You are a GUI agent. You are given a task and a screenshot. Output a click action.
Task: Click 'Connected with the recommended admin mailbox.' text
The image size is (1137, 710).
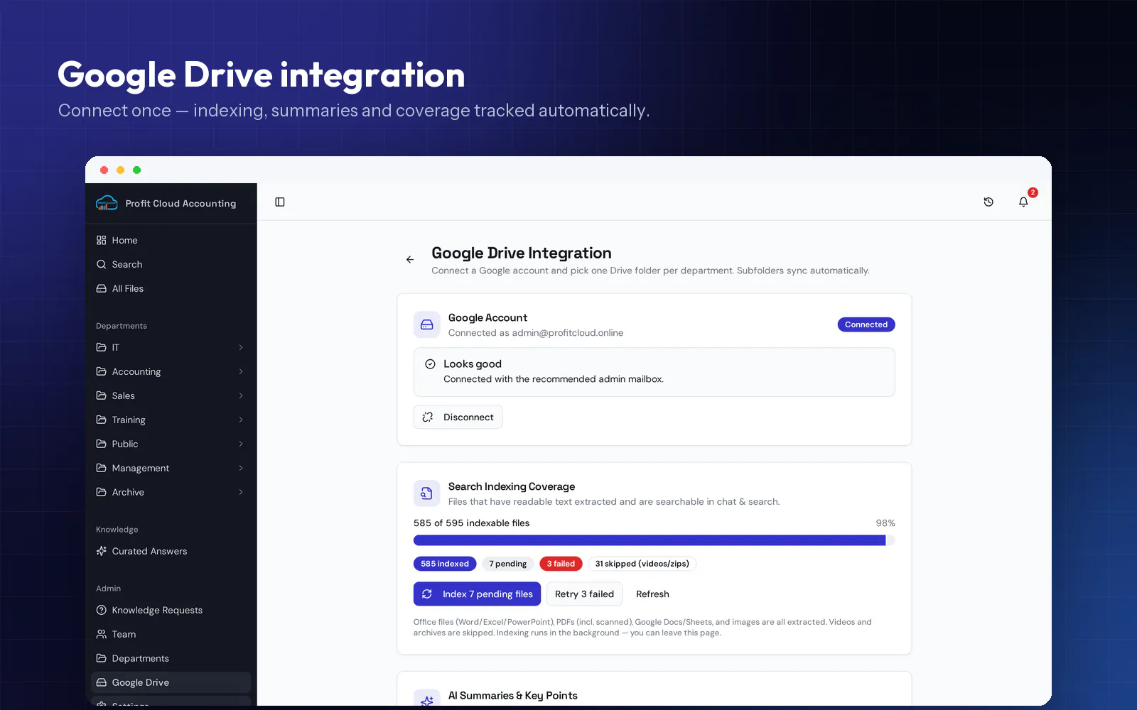point(554,379)
